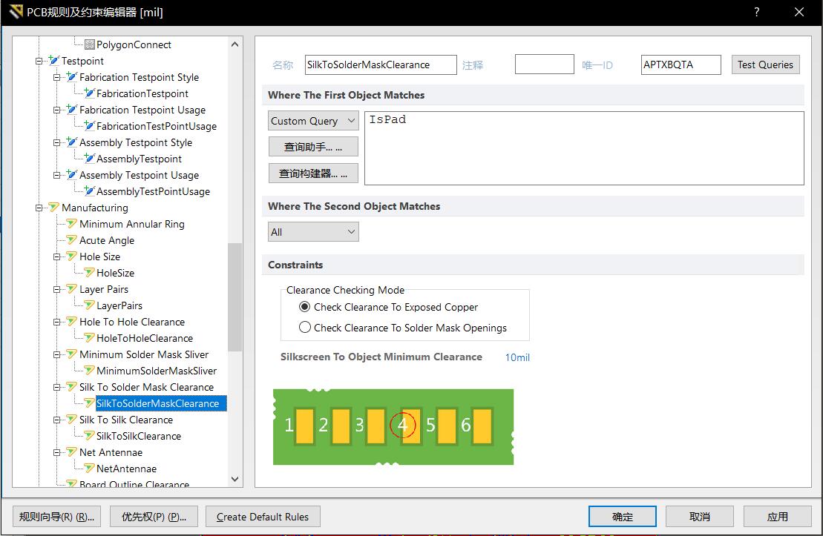823x536 pixels.
Task: Click the SilkToSilkClearance rule icon
Action: 90,436
